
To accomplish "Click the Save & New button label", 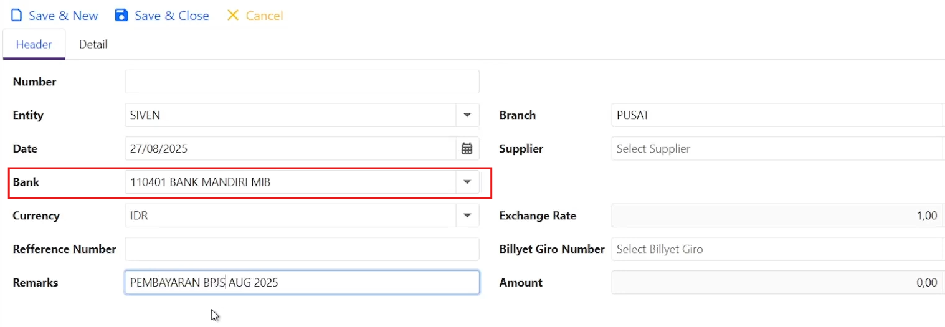I will [63, 16].
